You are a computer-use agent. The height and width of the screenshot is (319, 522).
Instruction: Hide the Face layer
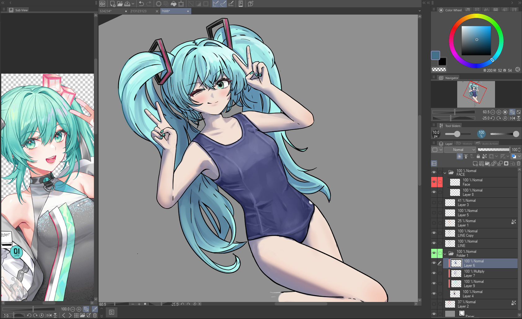click(x=434, y=182)
